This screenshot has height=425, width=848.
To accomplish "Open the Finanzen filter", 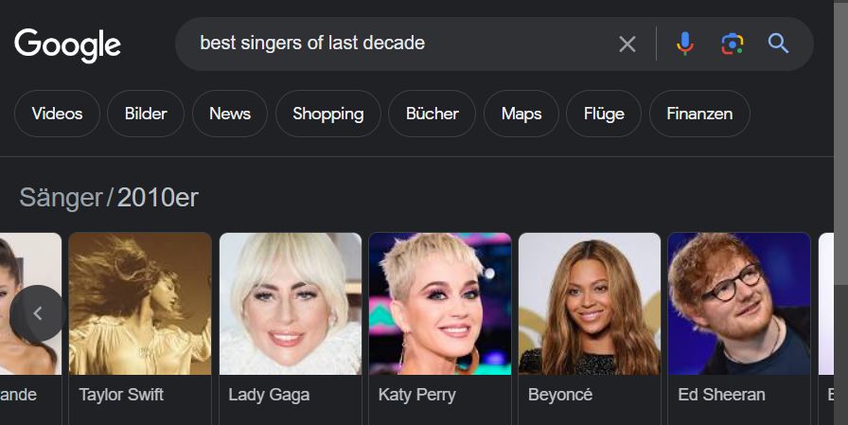I will point(699,114).
